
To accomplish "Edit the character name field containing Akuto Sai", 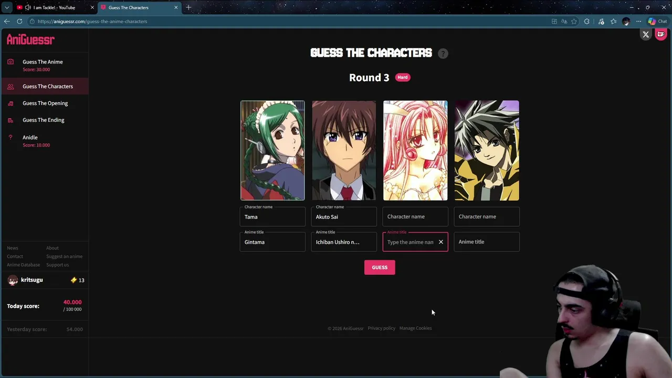I will point(344,217).
